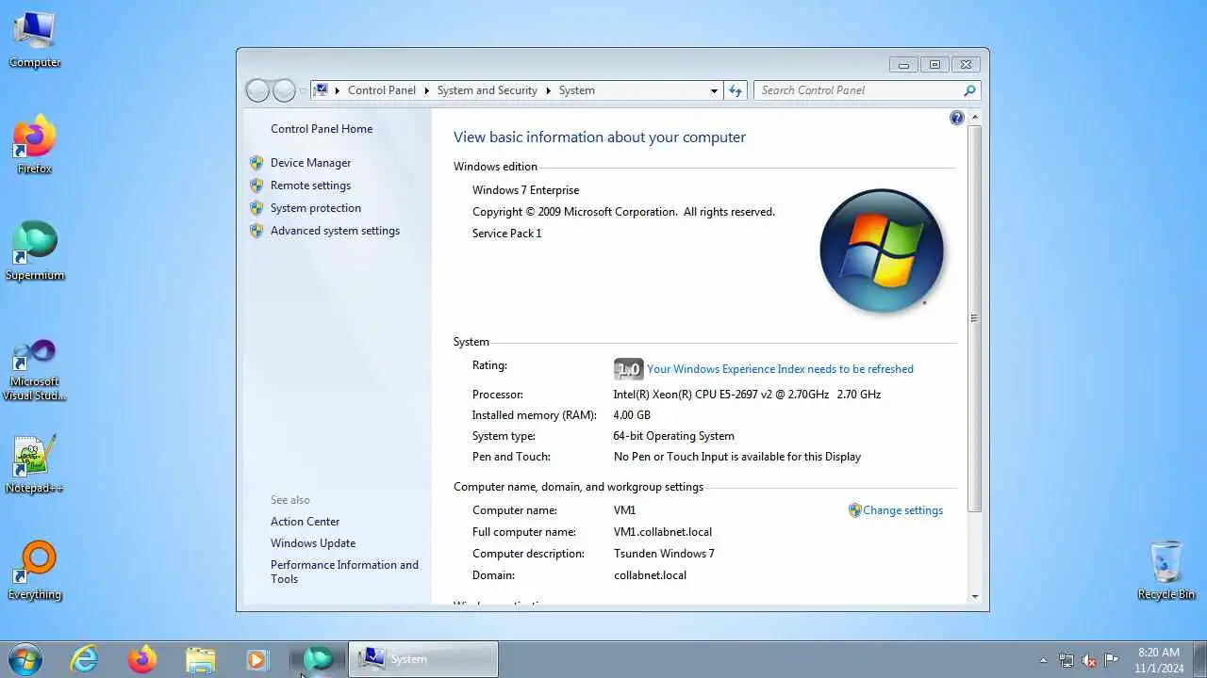Open Internet Explorer from the taskbar

point(85,659)
